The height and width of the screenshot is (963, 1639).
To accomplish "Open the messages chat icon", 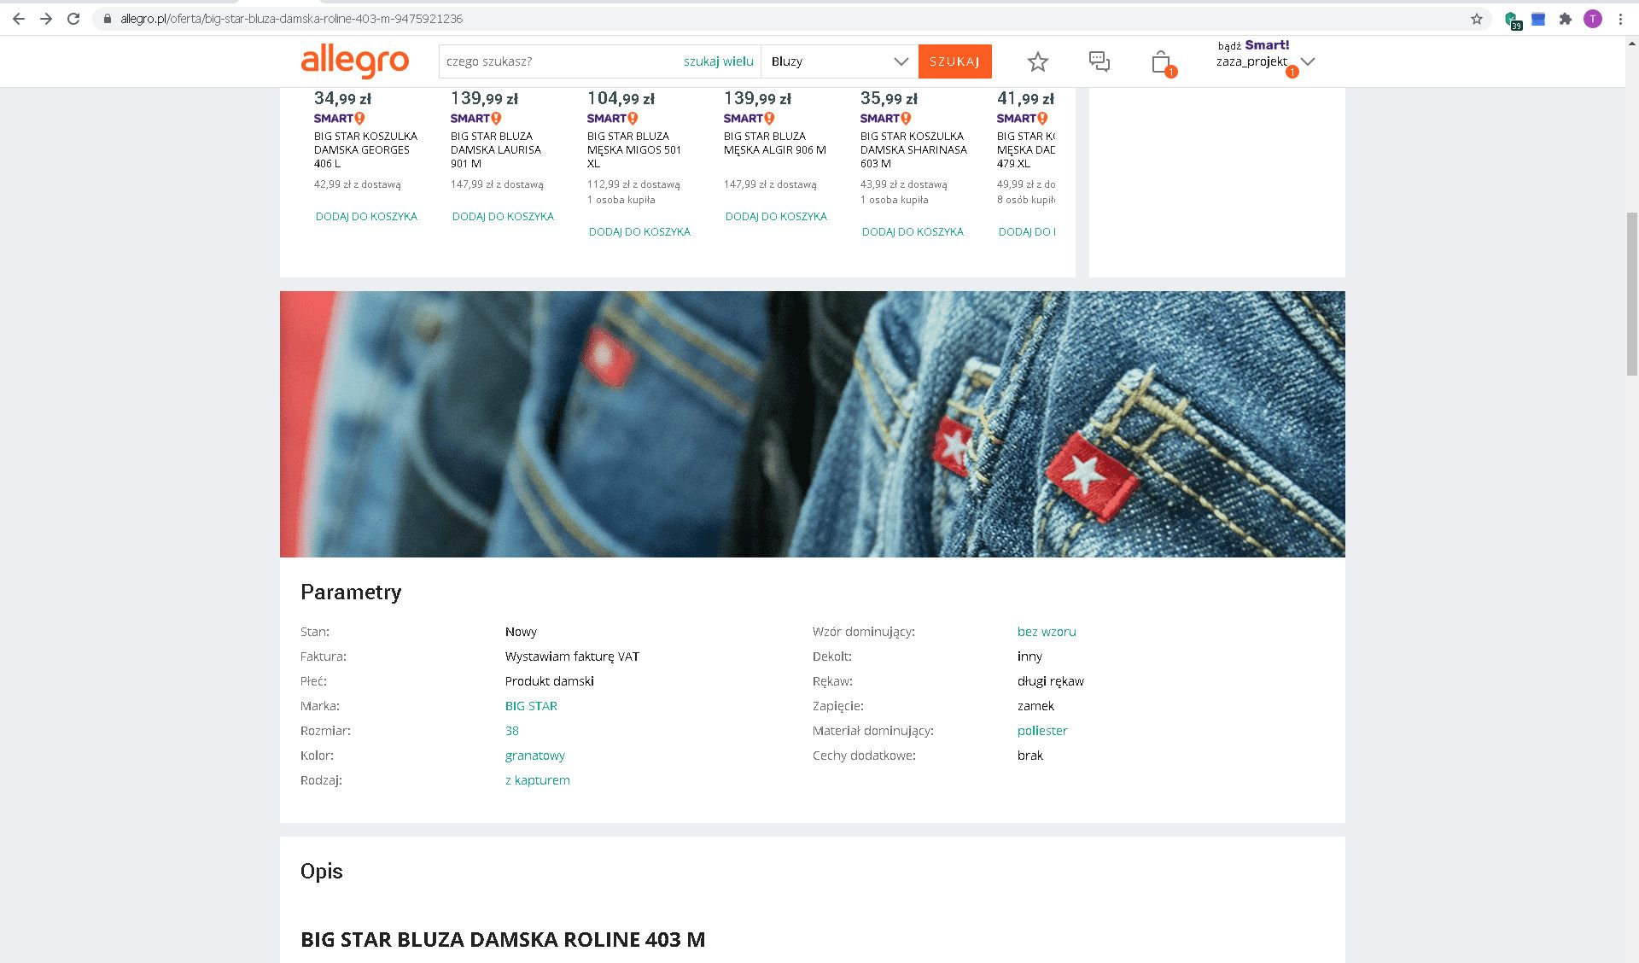I will [1099, 61].
